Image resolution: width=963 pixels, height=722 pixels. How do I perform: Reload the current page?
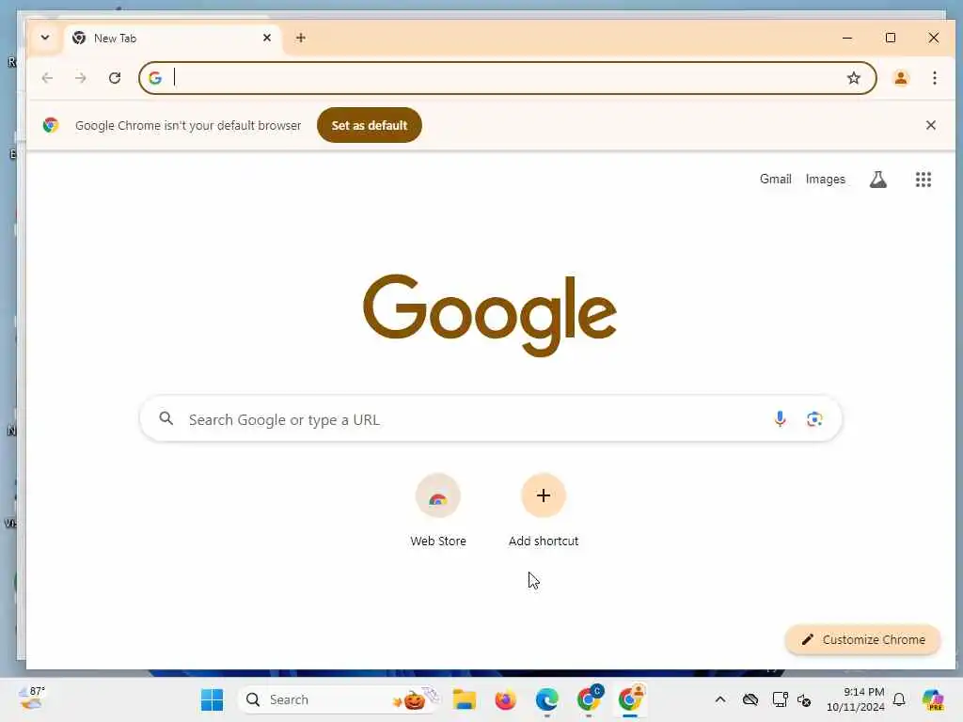[x=115, y=78]
